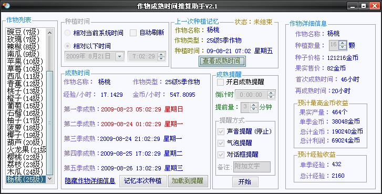The height and width of the screenshot is (194, 382).
Task: Click the crop list scroll-up arrow
Action: (50, 33)
